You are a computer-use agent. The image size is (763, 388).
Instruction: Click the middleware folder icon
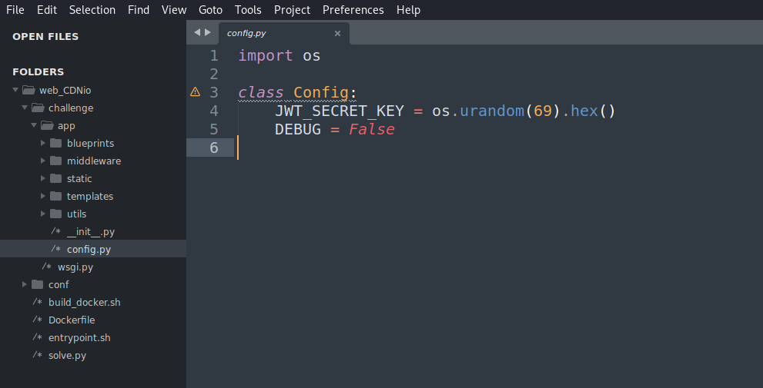coord(55,161)
